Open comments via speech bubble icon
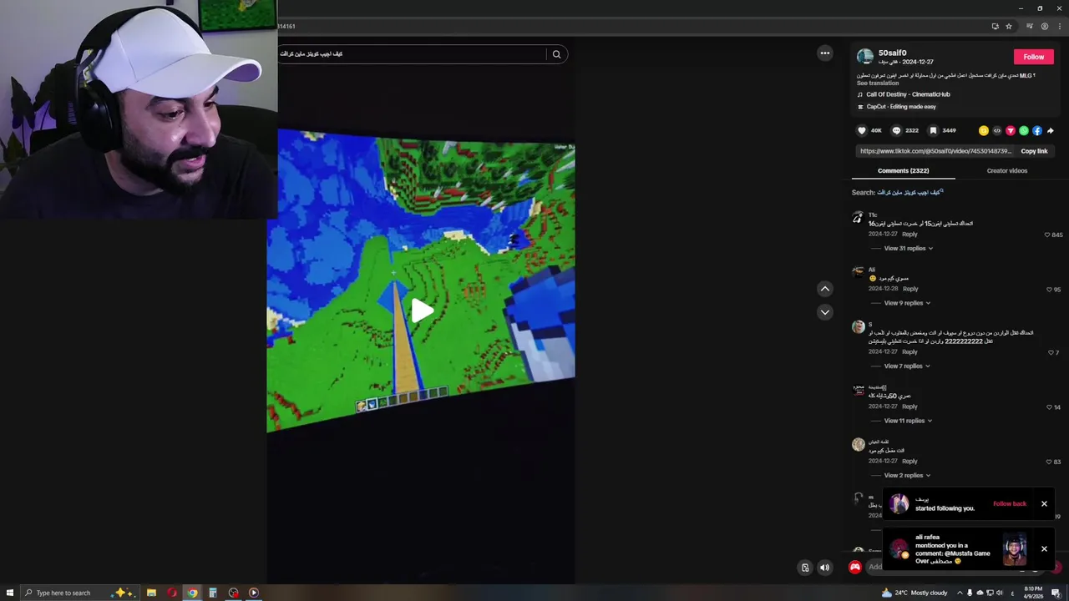The width and height of the screenshot is (1069, 601). point(896,131)
